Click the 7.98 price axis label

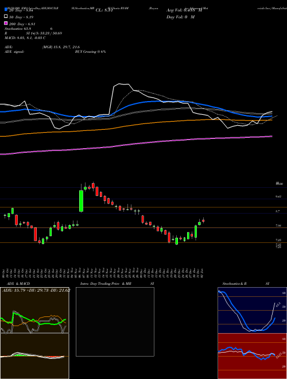[278, 226]
